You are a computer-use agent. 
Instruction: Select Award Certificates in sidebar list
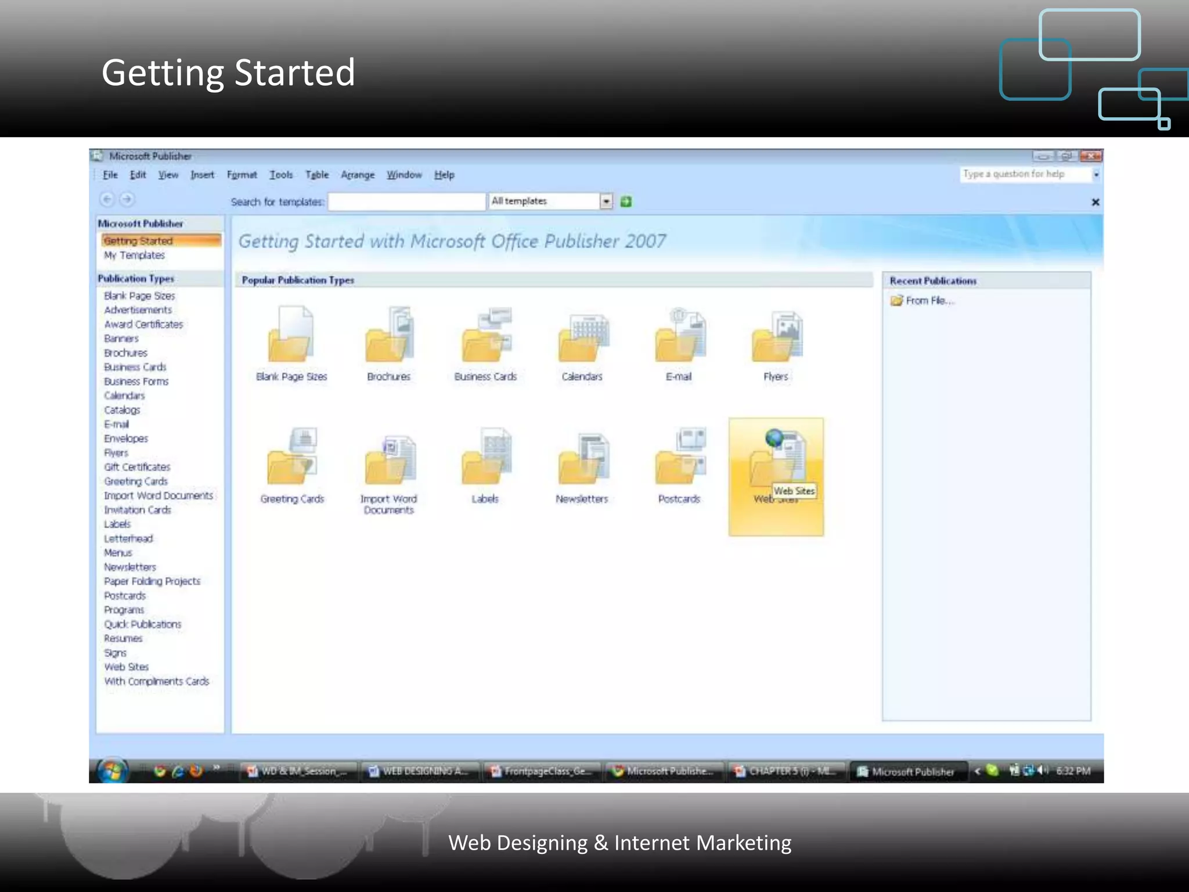click(x=143, y=325)
